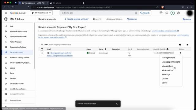
Task: Tick the indexingapi row checkbox
Action: coord(42,53)
